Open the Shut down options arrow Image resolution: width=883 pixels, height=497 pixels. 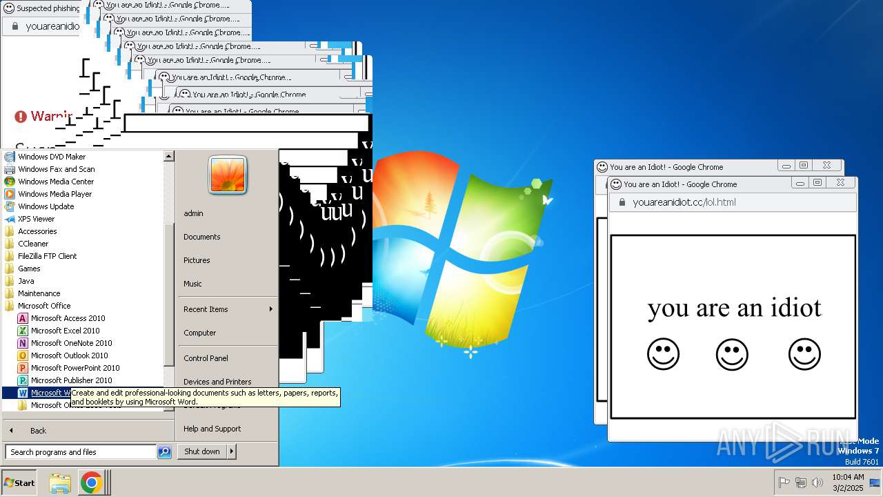tap(232, 451)
